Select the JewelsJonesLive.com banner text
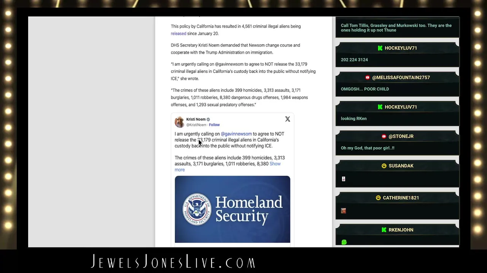487x273 pixels. pos(173,262)
